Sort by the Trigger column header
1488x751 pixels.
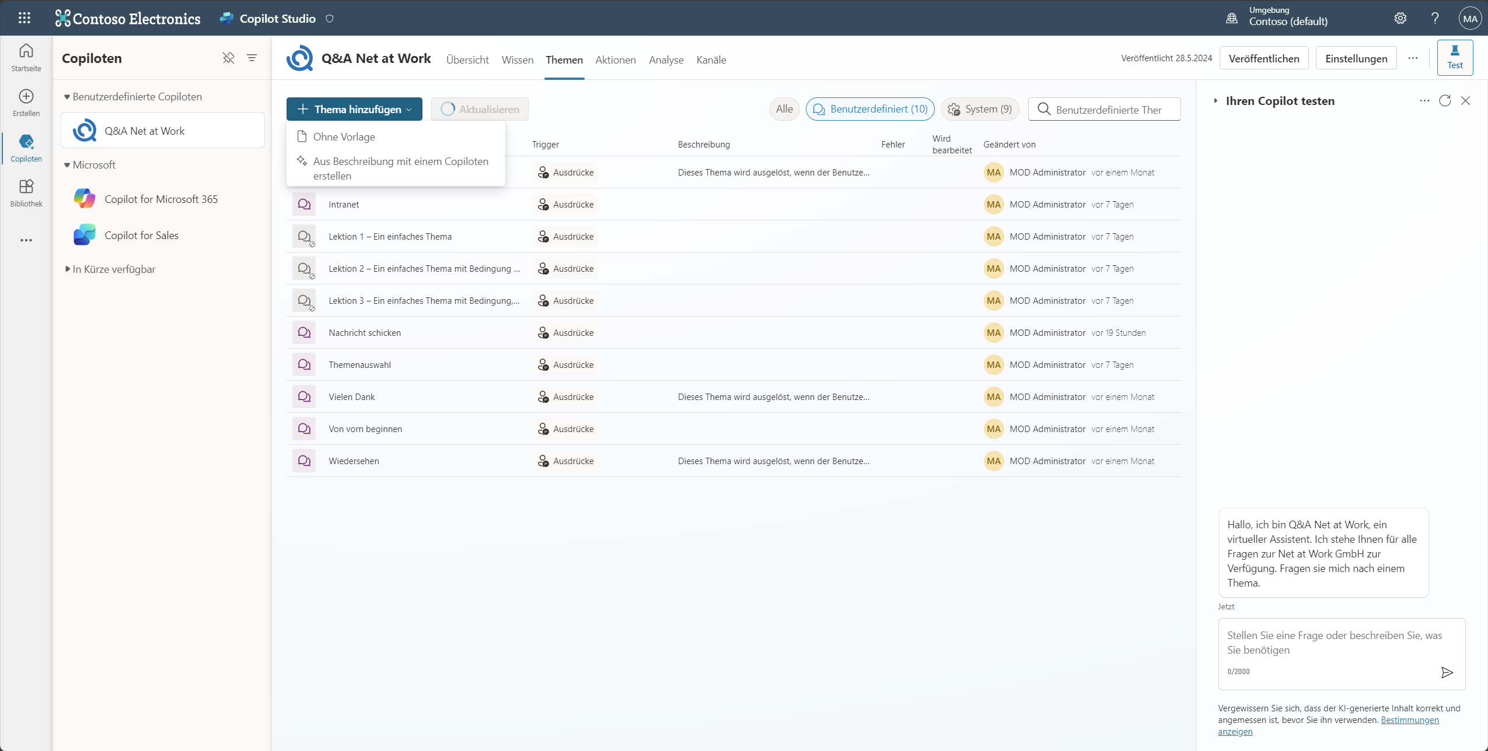click(546, 145)
